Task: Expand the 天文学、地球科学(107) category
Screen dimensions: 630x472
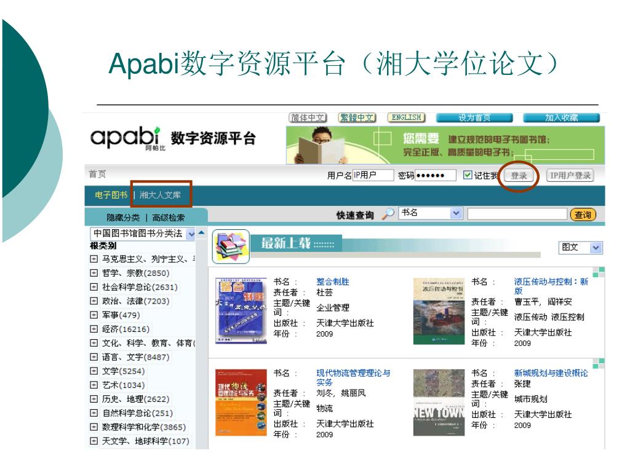Action: coord(94,441)
